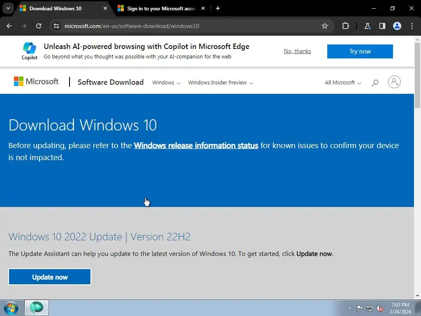View site information icon in address bar

[x=56, y=26]
